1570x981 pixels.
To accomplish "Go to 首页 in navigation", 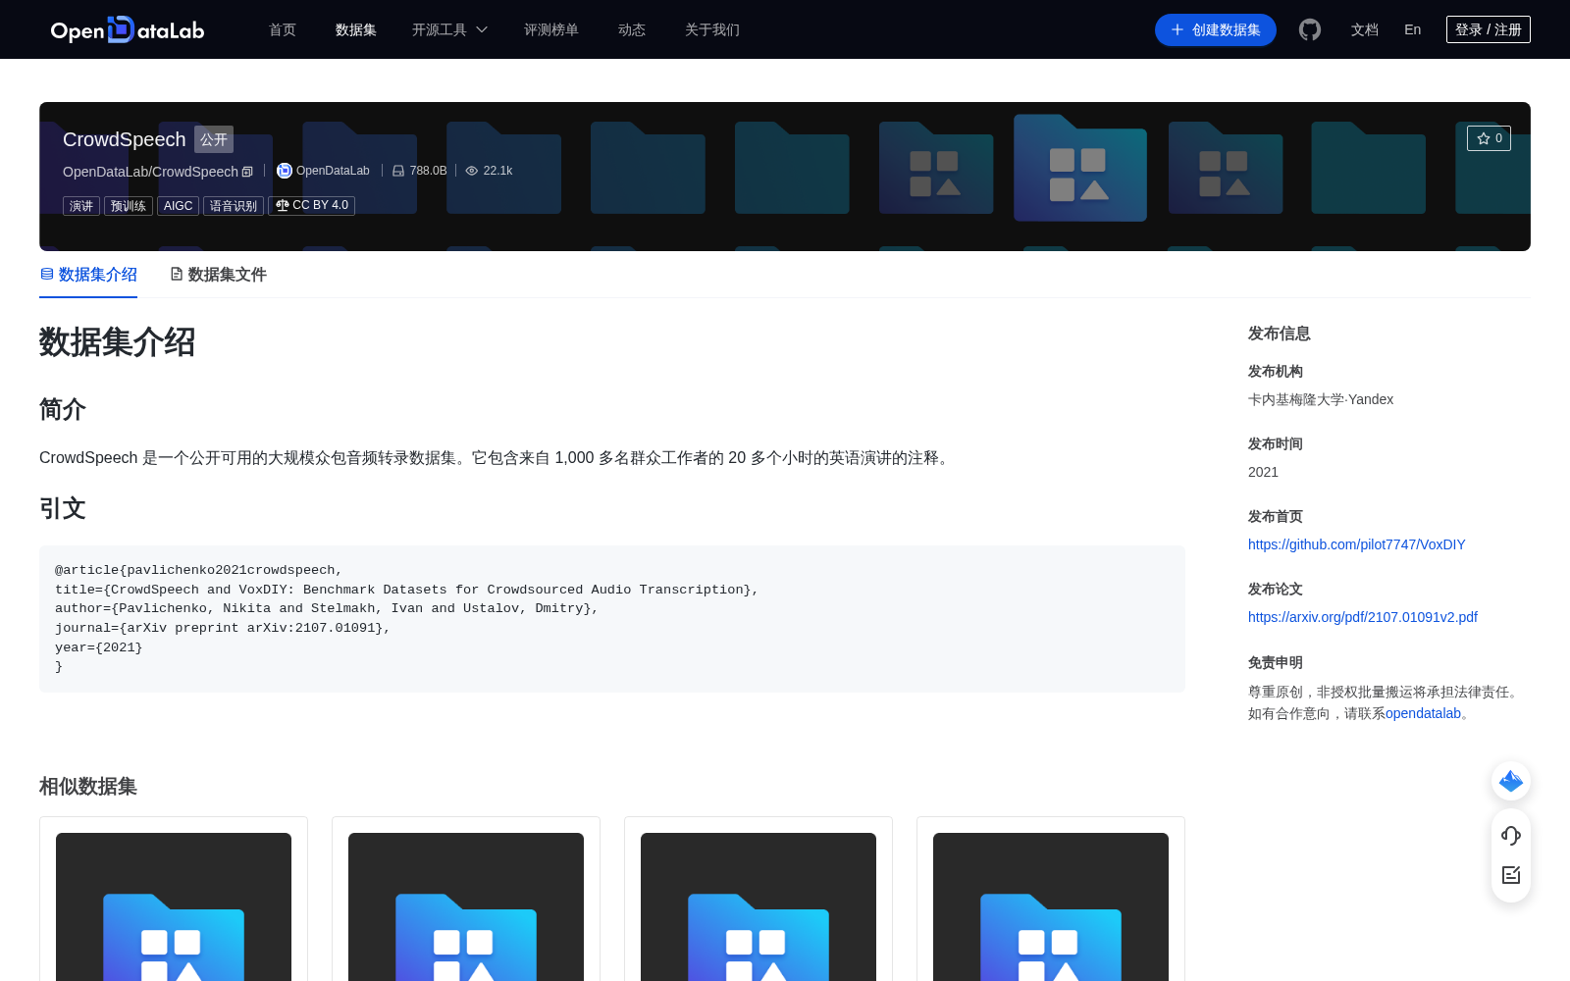I will pos(283,29).
